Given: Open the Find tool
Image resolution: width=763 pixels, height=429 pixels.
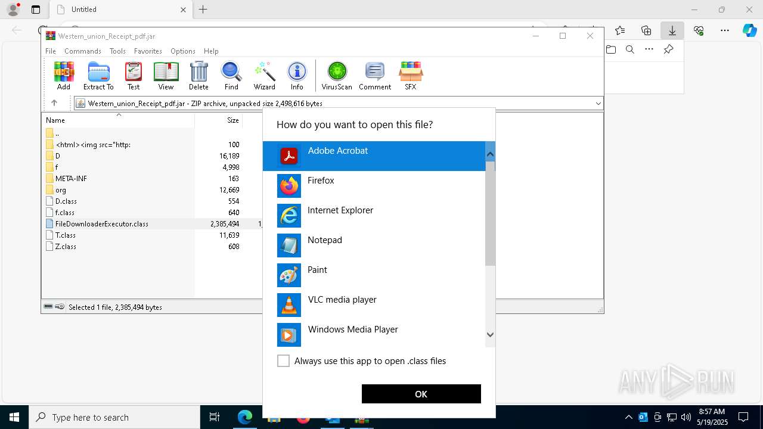Looking at the screenshot, I should pos(231,76).
